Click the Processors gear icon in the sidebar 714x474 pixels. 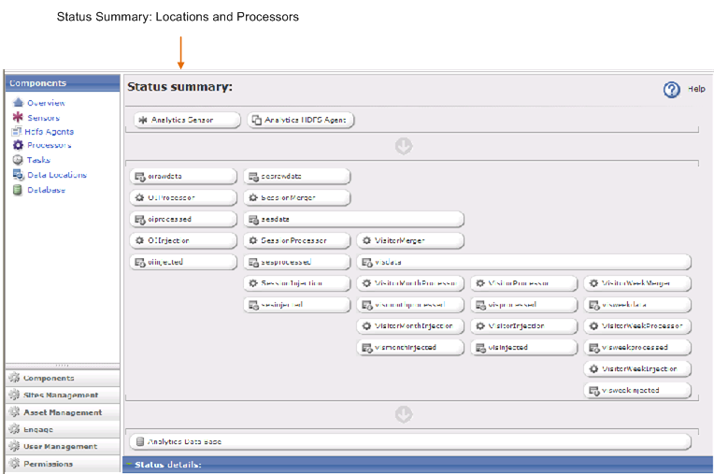coord(18,145)
